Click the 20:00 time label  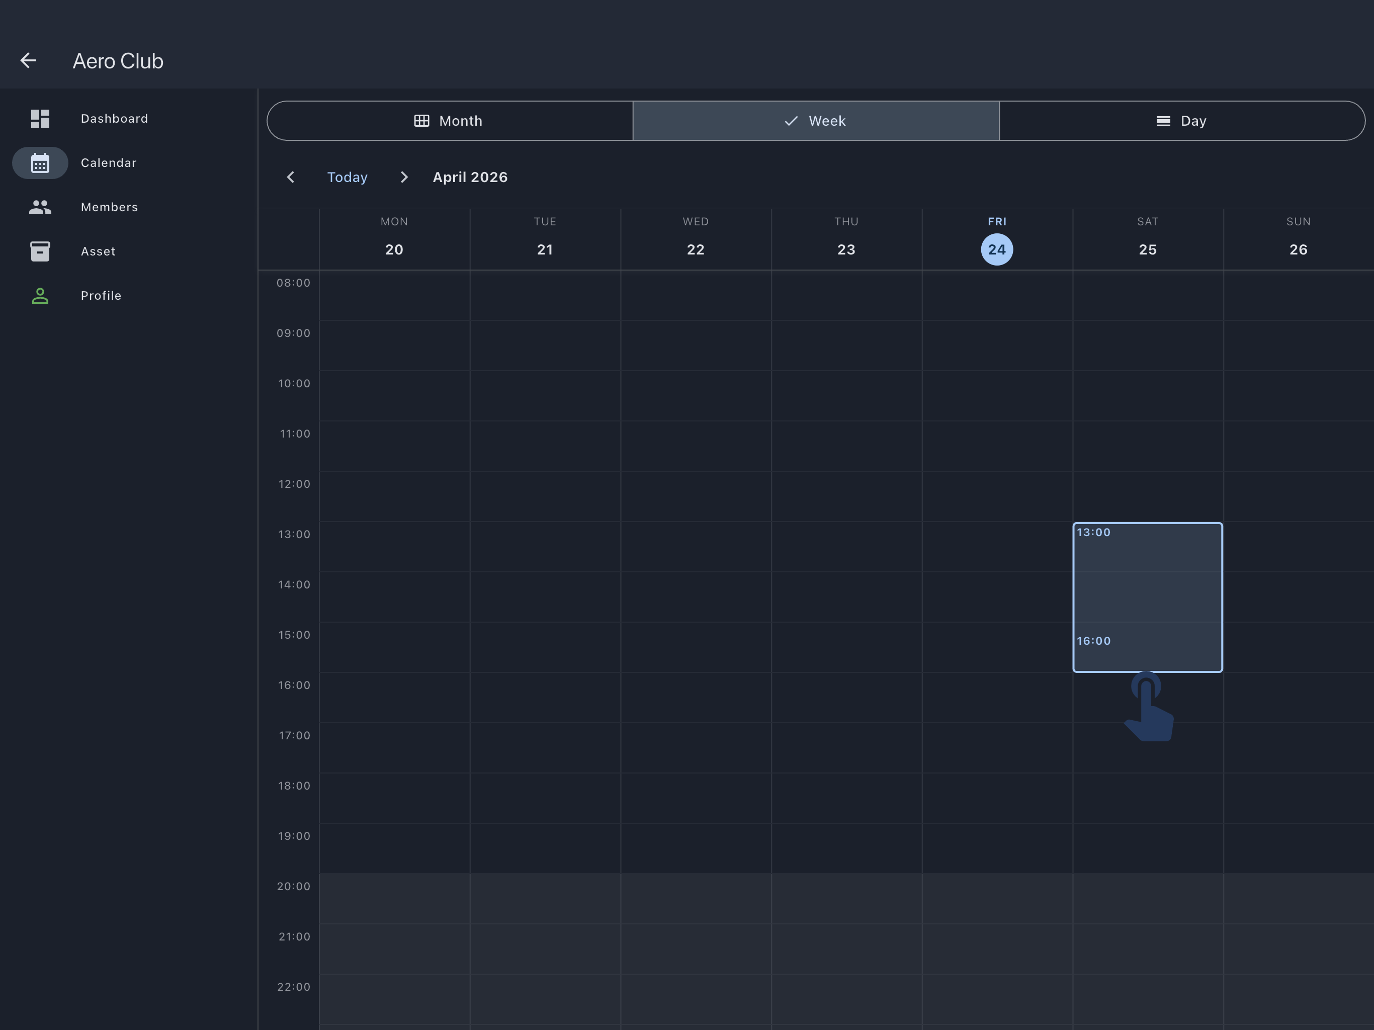pos(293,887)
